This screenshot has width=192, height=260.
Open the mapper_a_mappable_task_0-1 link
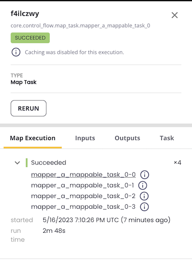[82, 186]
